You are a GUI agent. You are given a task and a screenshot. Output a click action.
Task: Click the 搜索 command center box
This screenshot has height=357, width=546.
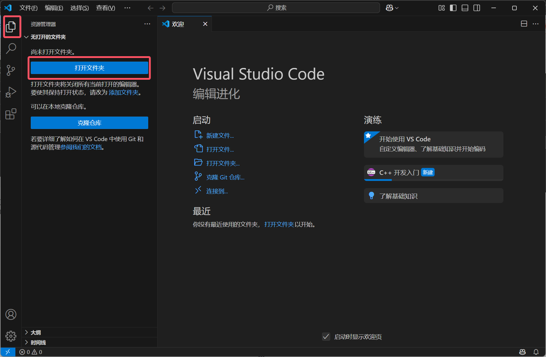[x=276, y=8]
